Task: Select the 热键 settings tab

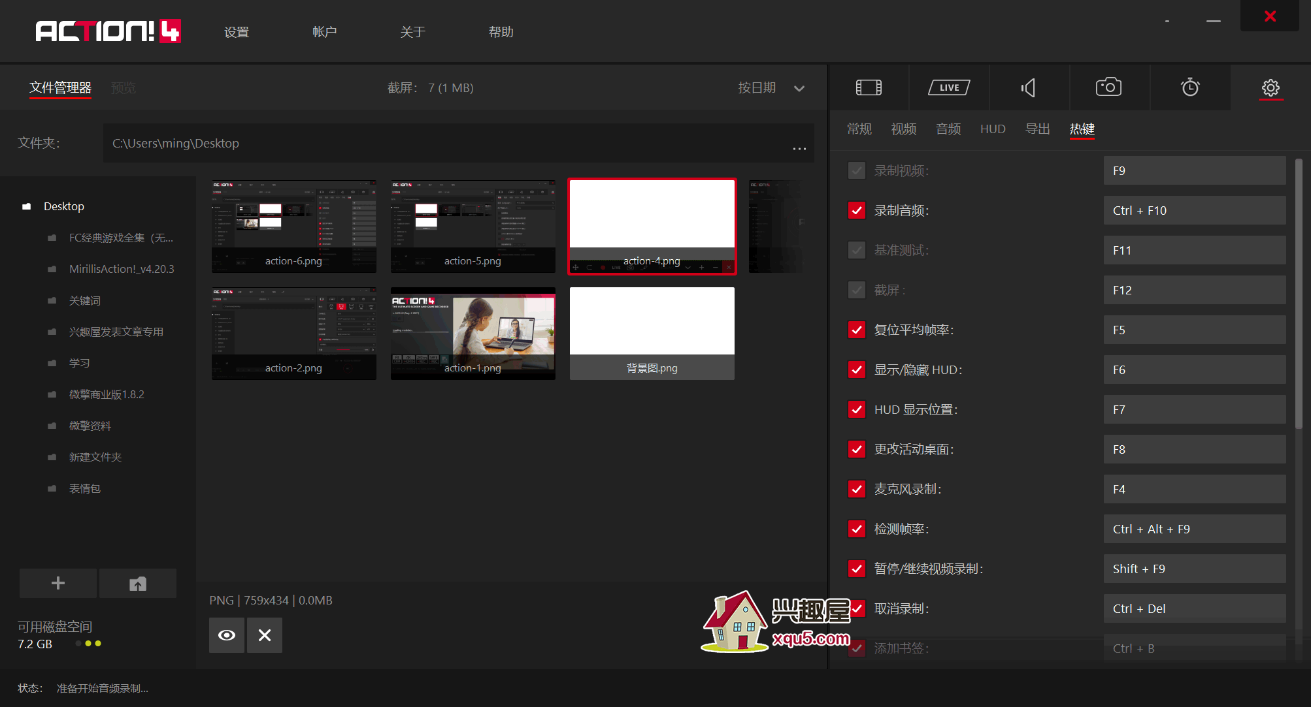Action: coord(1082,129)
